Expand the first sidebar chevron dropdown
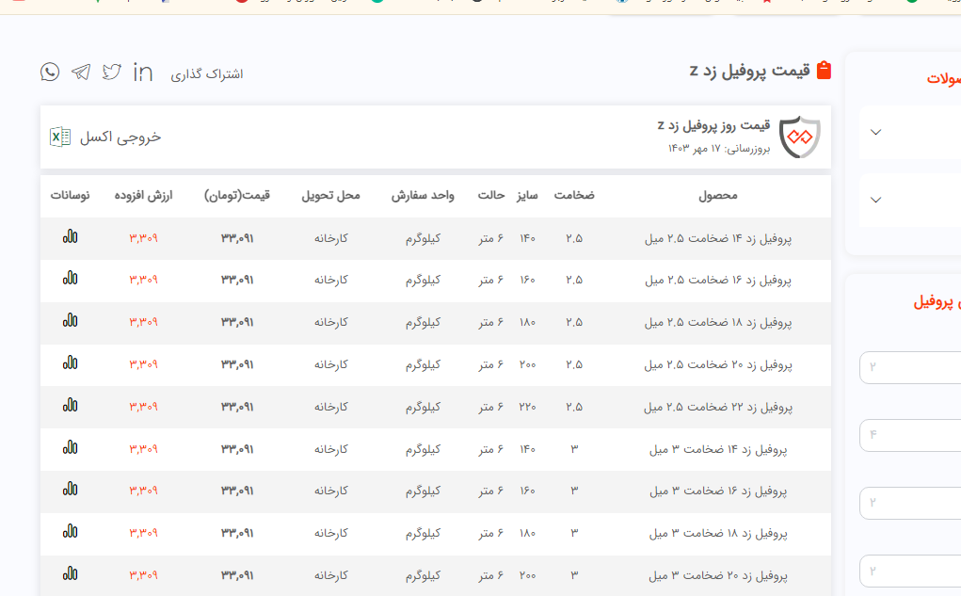 coord(876,132)
